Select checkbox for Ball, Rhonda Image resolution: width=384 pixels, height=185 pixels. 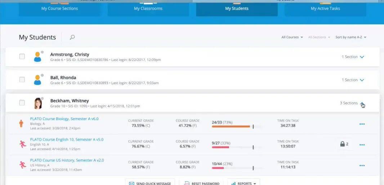point(22,80)
